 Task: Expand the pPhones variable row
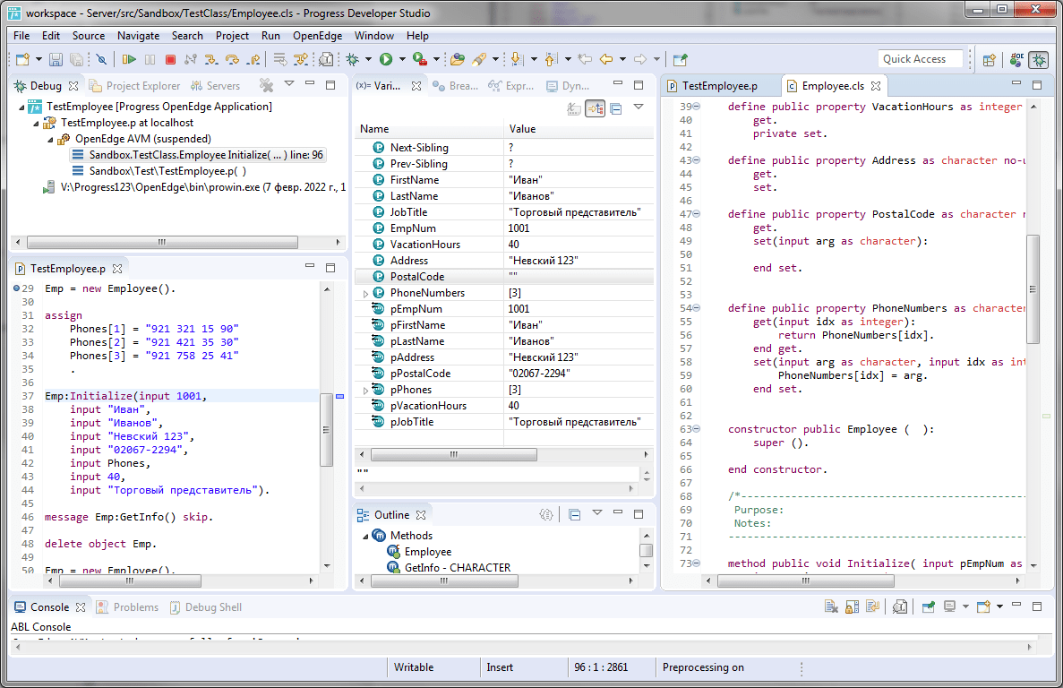[365, 391]
